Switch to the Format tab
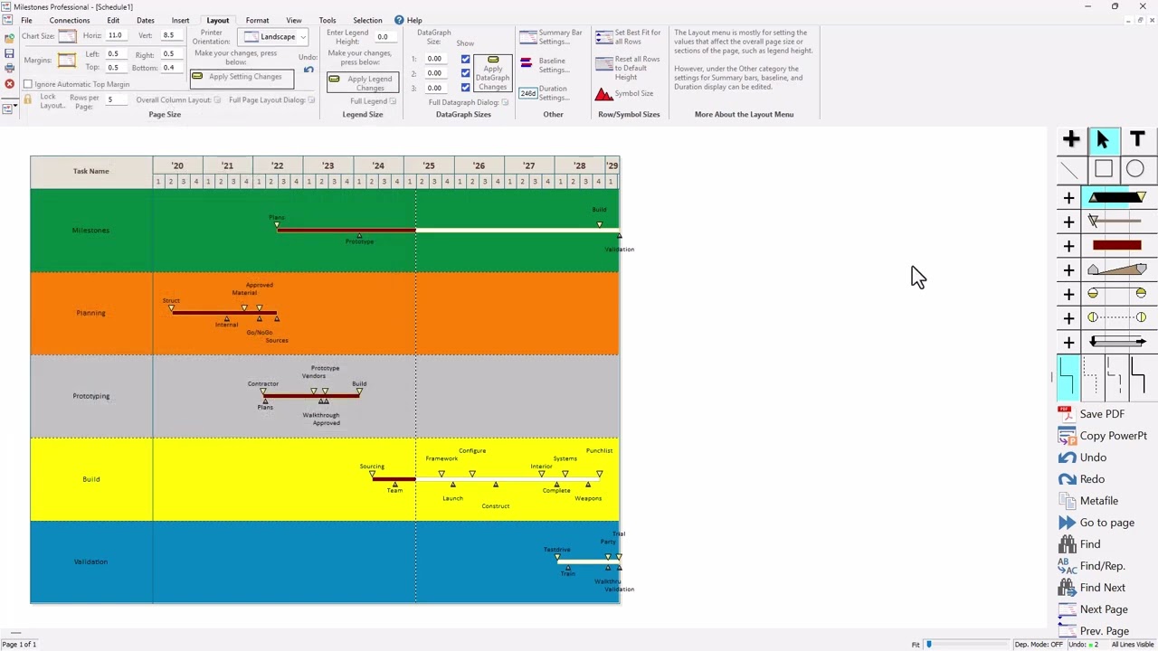Viewport: 1158px width, 651px height. [x=257, y=20]
